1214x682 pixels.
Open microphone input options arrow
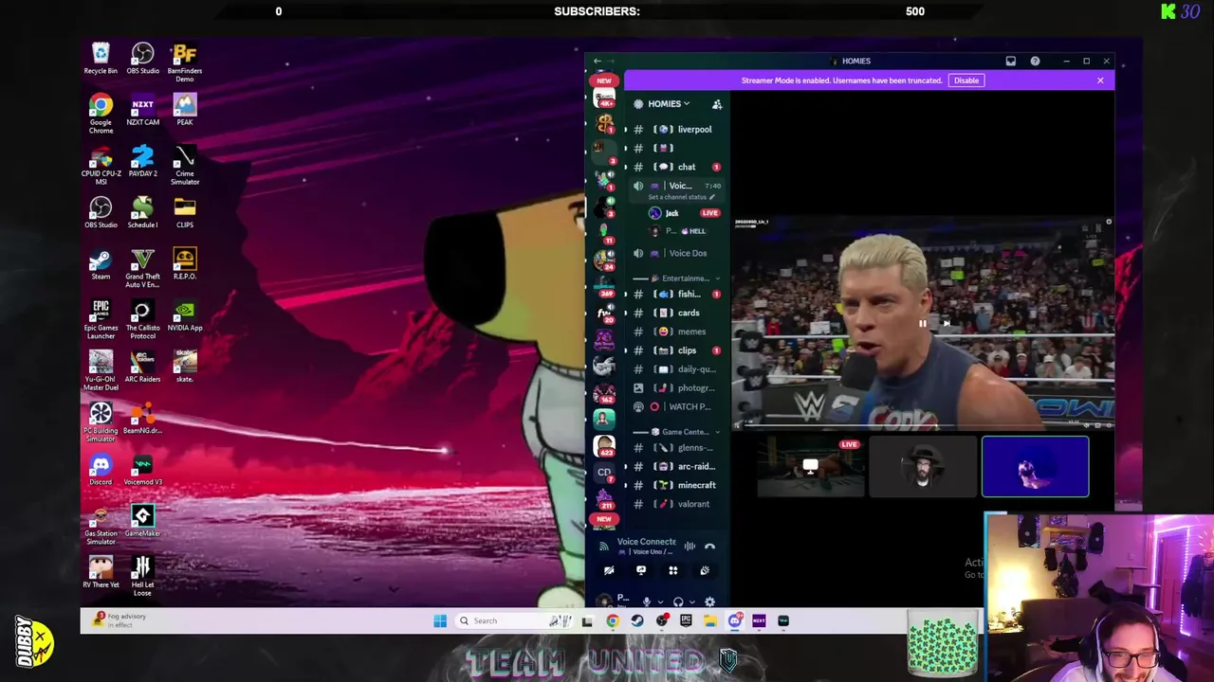click(660, 601)
